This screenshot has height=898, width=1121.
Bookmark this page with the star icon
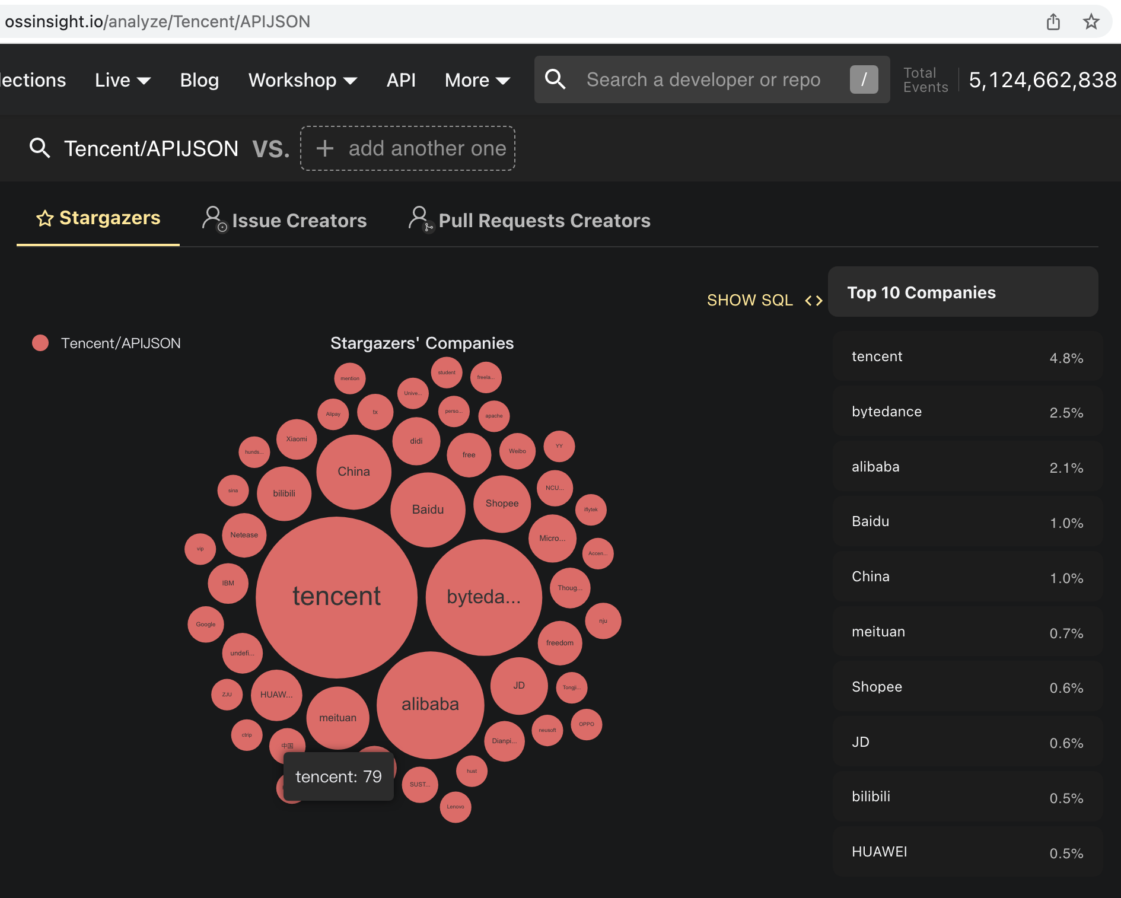coord(1091,22)
